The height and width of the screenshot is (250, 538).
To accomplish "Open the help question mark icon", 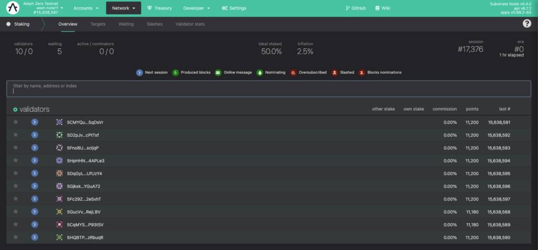I will click(526, 24).
